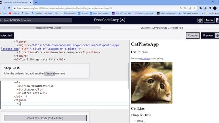Open the cat photos link in preview
The image size is (219, 123).
145,58
